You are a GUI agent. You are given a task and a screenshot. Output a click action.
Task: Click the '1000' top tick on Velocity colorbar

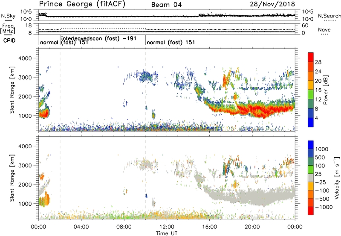pyautogui.click(x=322, y=149)
